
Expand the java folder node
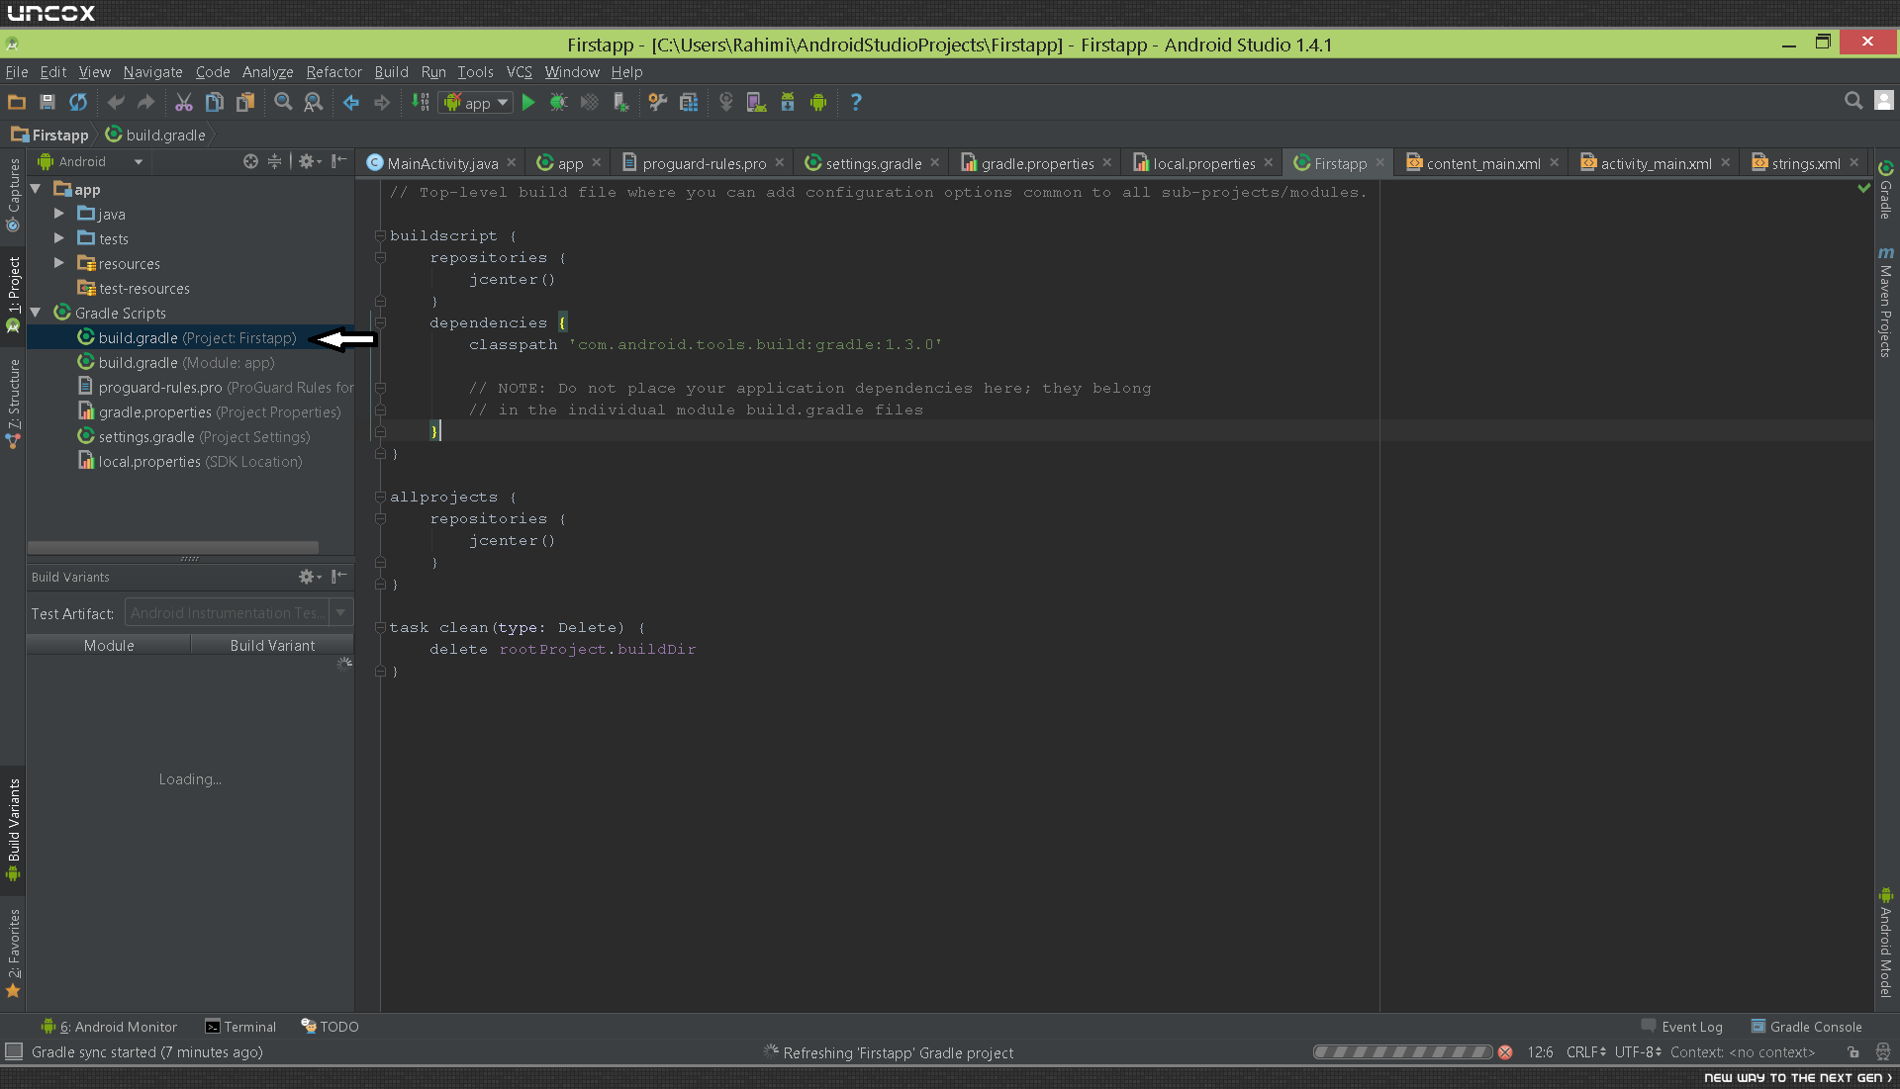click(x=59, y=214)
